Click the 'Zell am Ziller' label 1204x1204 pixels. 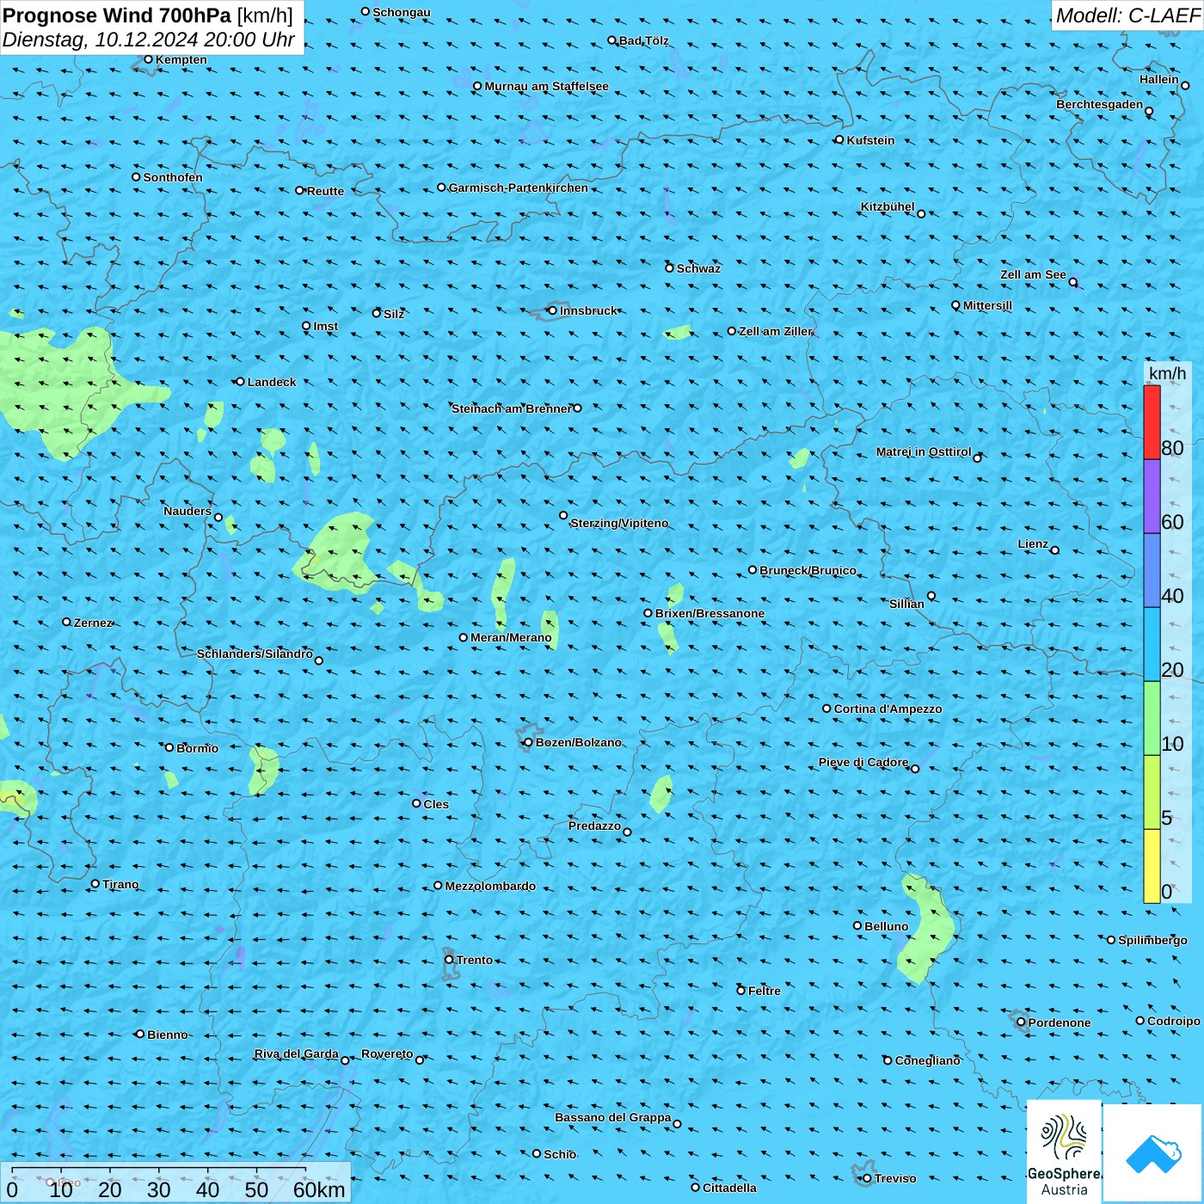(775, 331)
